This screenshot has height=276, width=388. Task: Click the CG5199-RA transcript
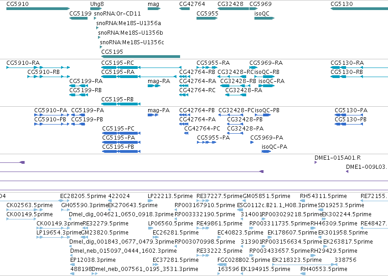(78, 86)
